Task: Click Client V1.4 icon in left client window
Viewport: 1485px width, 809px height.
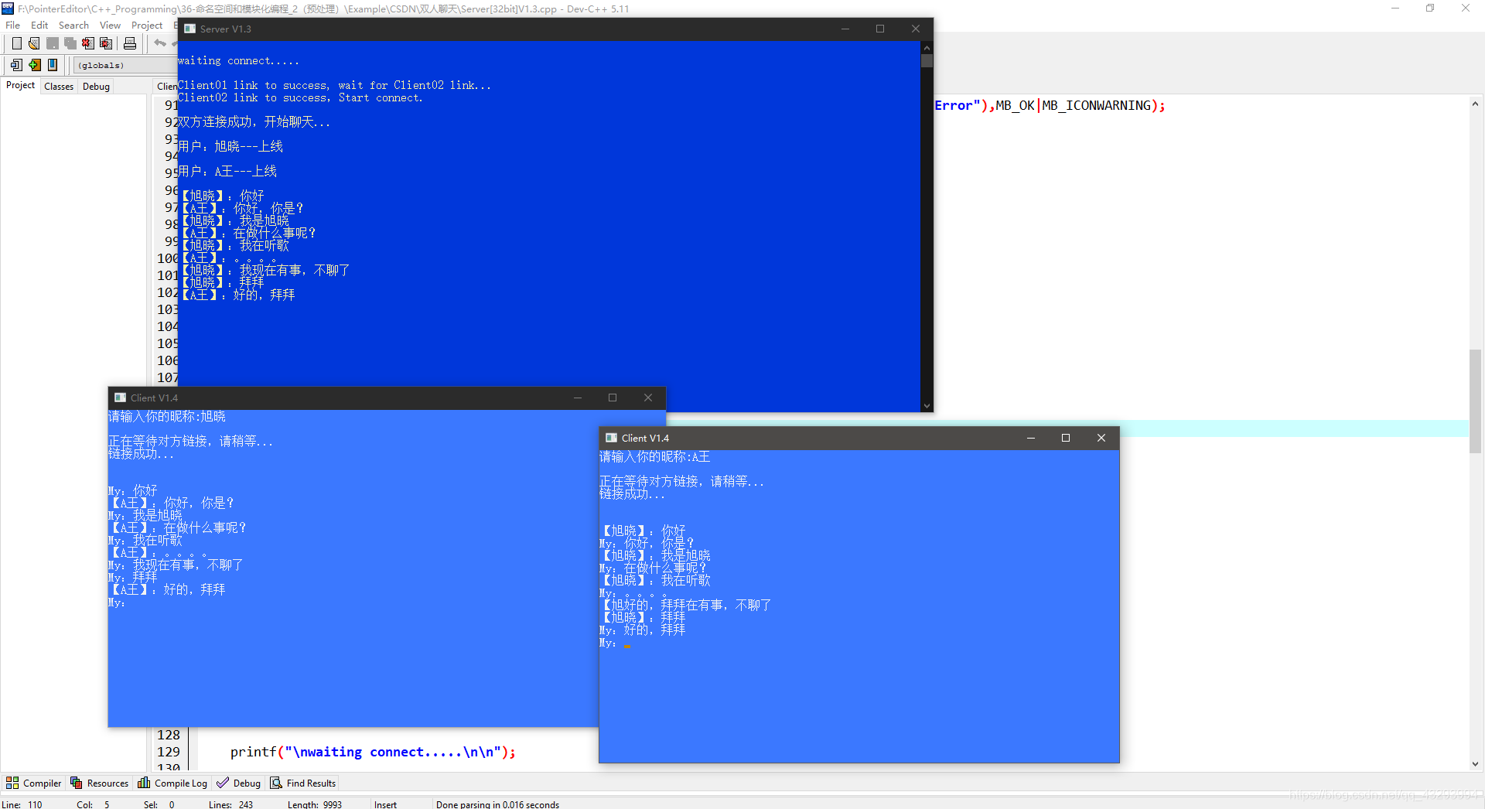Action: (x=120, y=398)
